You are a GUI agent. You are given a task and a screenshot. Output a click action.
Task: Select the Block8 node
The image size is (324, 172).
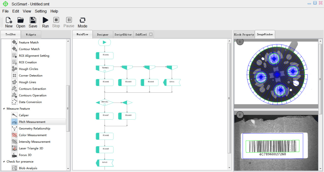127,116
